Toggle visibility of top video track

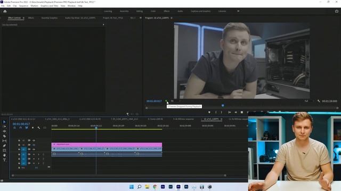tap(34, 140)
